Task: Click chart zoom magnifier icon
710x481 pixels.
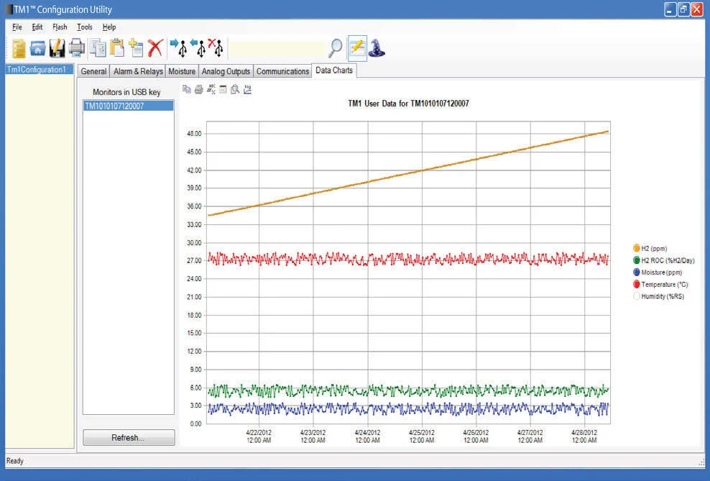Action: click(234, 90)
